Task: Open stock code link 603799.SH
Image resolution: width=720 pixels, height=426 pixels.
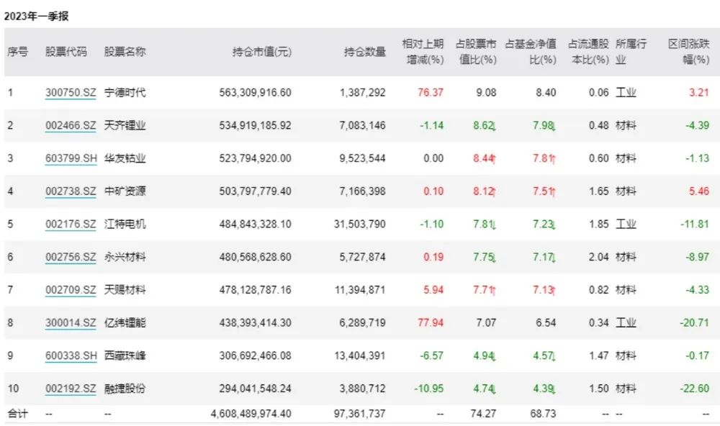Action: pos(71,158)
